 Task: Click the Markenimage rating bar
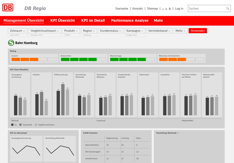tap(132, 59)
